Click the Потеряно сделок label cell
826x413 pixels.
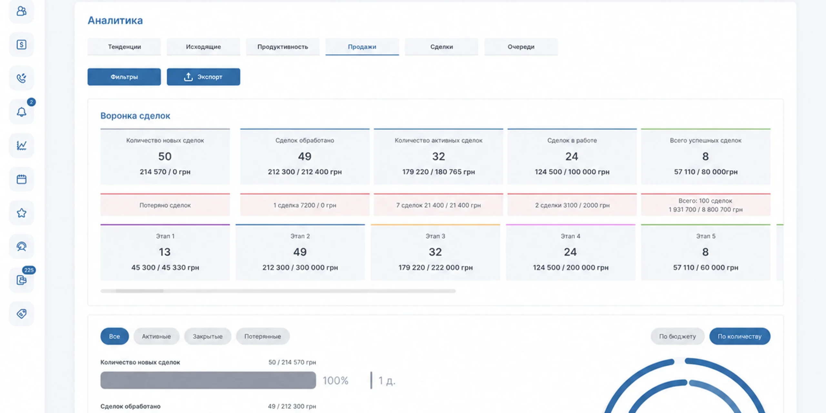[165, 205]
